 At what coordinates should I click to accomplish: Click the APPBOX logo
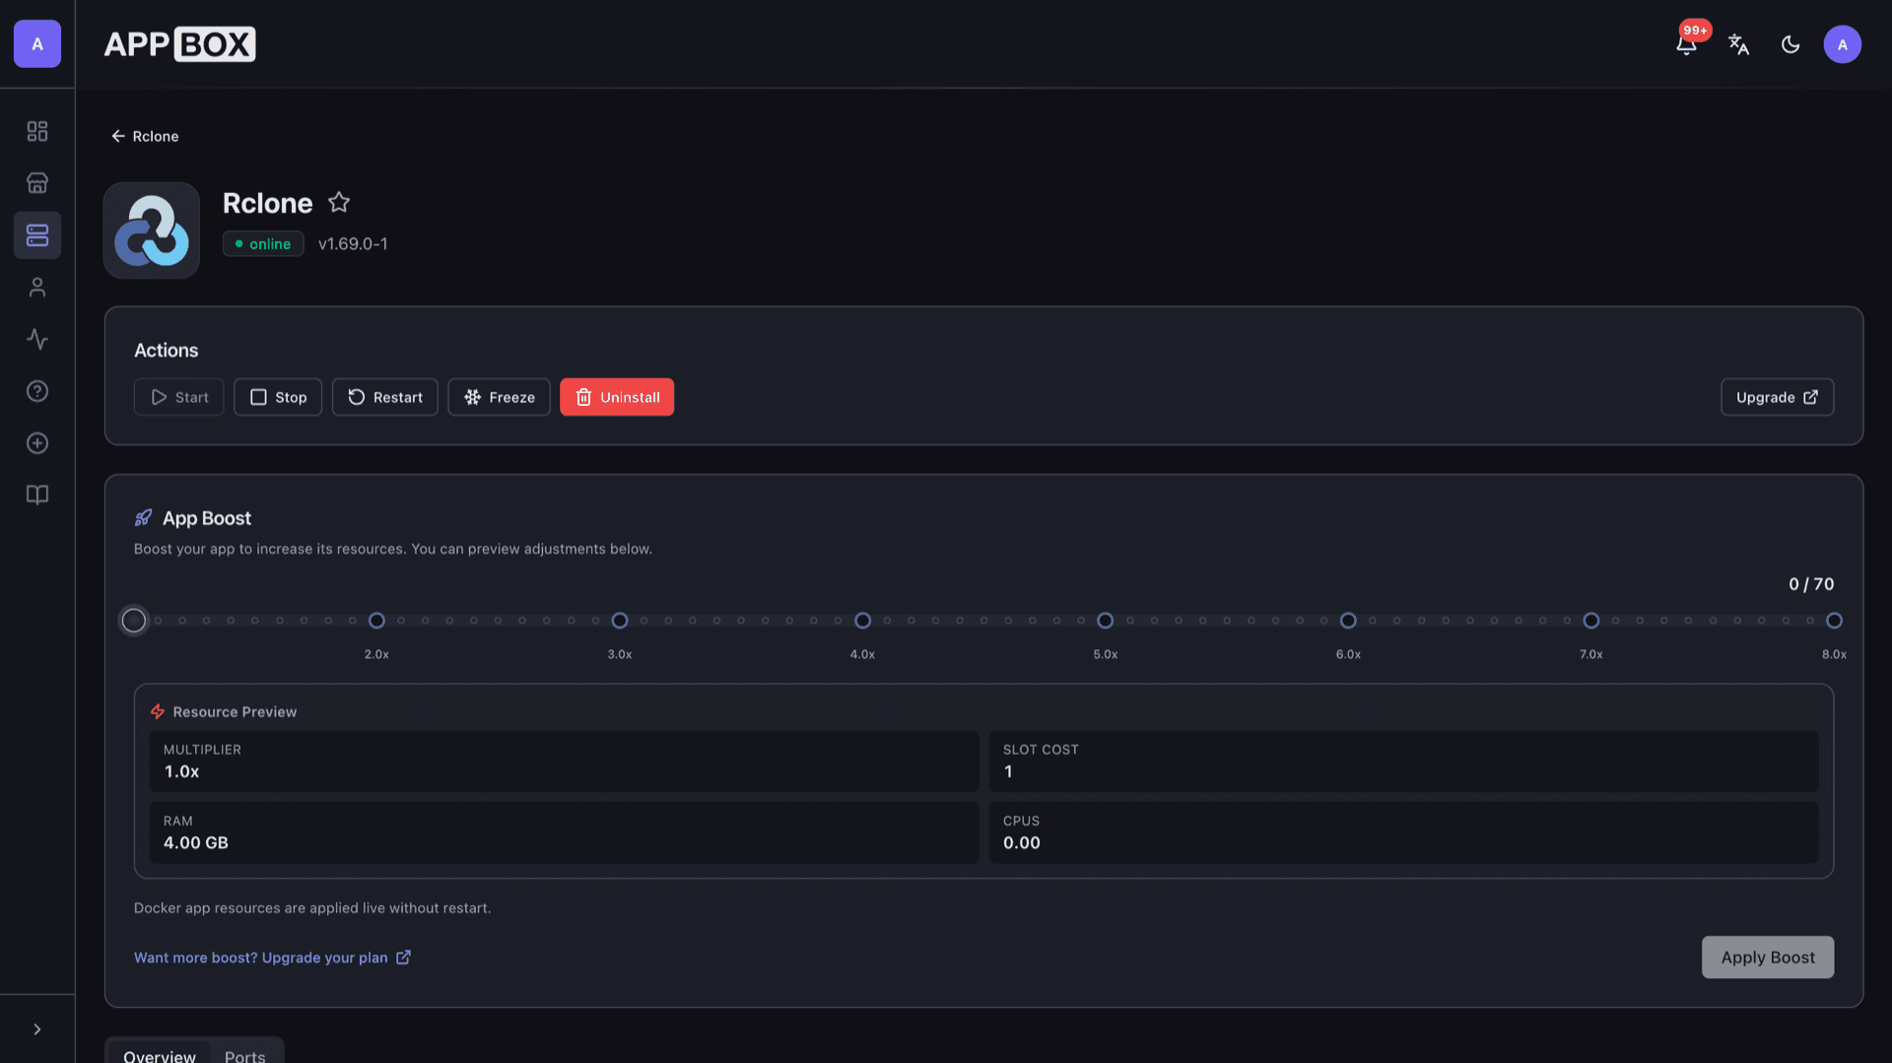(179, 44)
